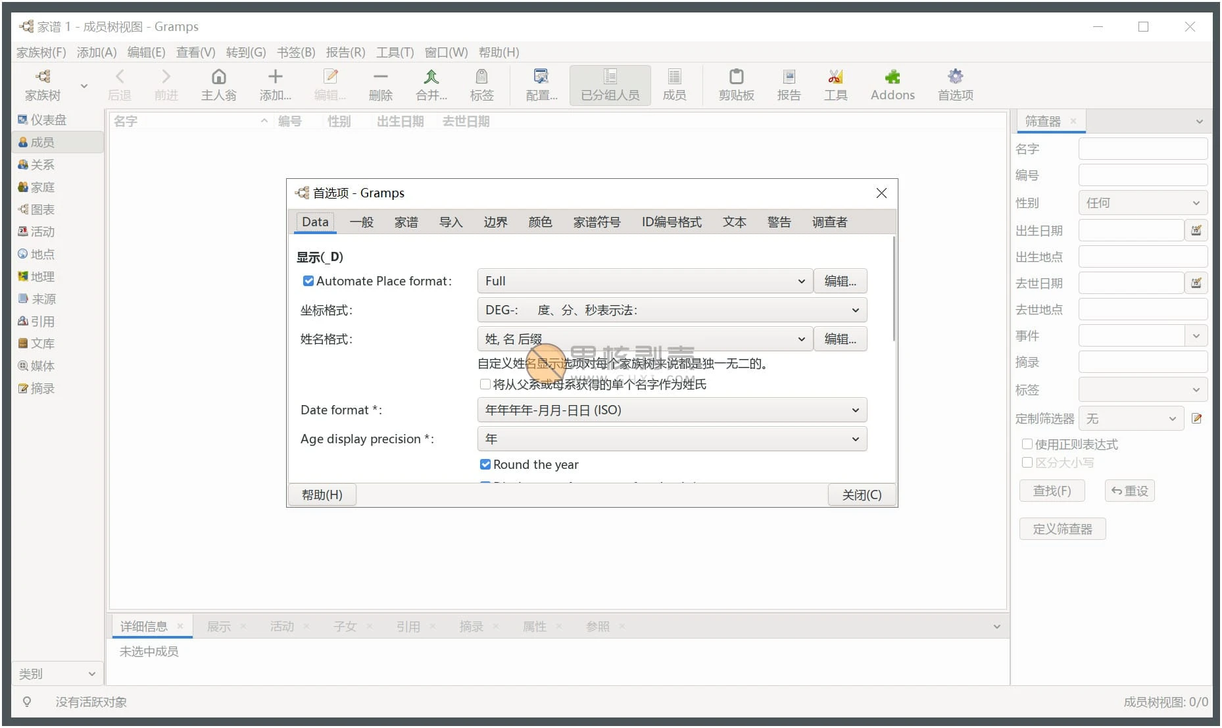
Task: Expand the Date format dropdown
Action: coord(672,410)
